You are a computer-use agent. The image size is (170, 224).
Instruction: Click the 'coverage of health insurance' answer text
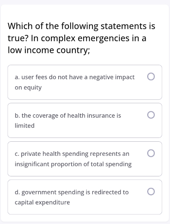(x=68, y=120)
